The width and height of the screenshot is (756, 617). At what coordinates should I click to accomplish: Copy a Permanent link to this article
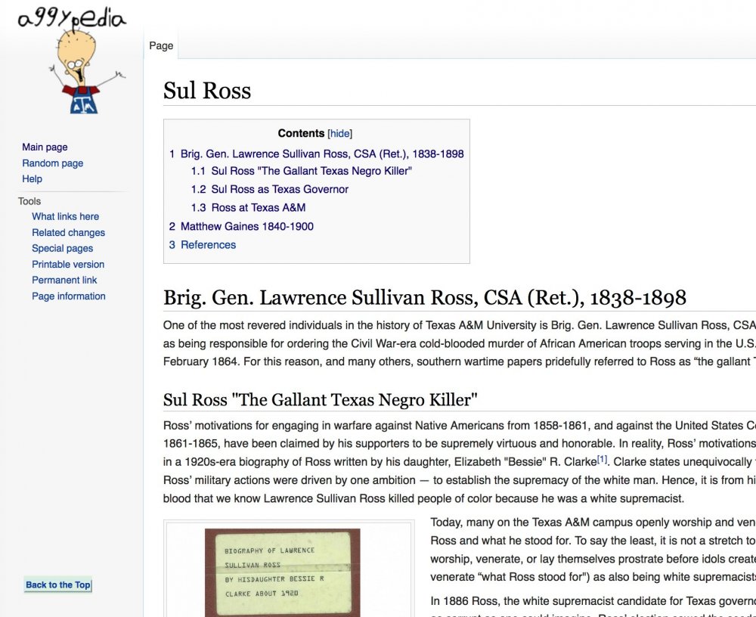(64, 280)
